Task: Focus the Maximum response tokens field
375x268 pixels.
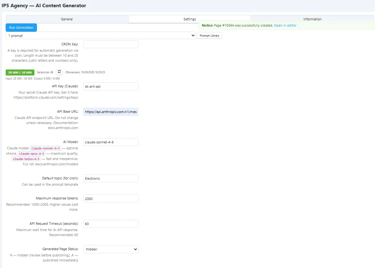Action: [111, 198]
